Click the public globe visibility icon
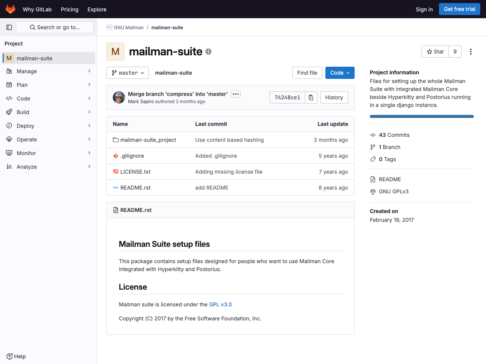Screen dimensions: 486x364 [208, 52]
